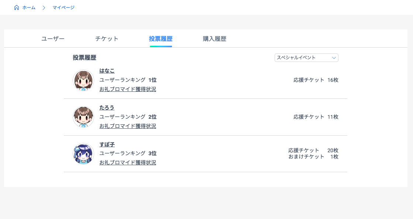Open the はなこ profile link
Image resolution: width=413 pixels, height=219 pixels.
pyautogui.click(x=107, y=70)
